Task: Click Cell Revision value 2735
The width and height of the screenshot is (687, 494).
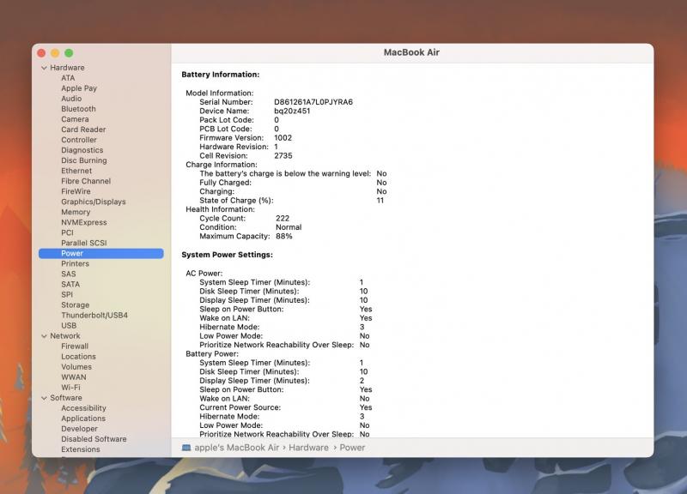Action: 283,156
